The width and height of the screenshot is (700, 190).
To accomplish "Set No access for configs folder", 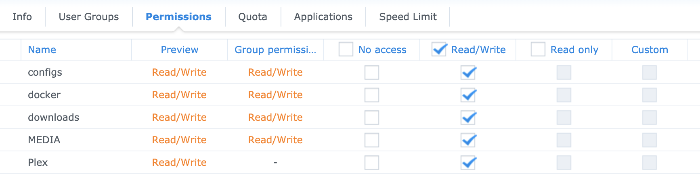I will tap(372, 72).
